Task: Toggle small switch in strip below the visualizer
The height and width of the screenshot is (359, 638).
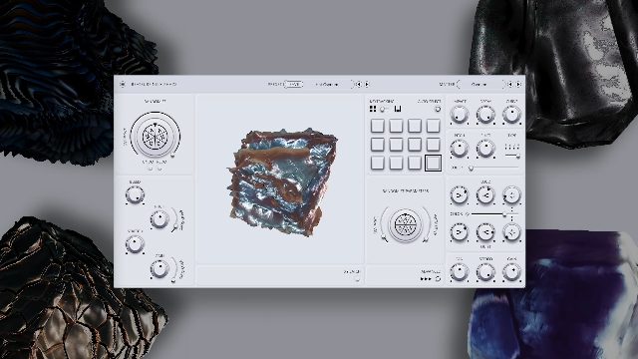Action: click(357, 279)
